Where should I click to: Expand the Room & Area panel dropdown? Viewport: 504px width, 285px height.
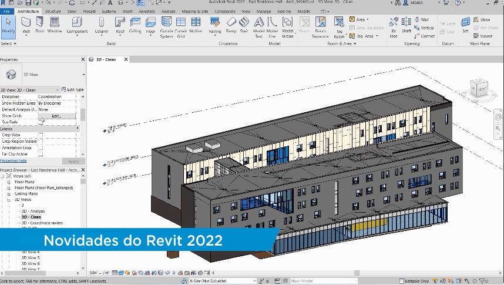click(x=342, y=43)
